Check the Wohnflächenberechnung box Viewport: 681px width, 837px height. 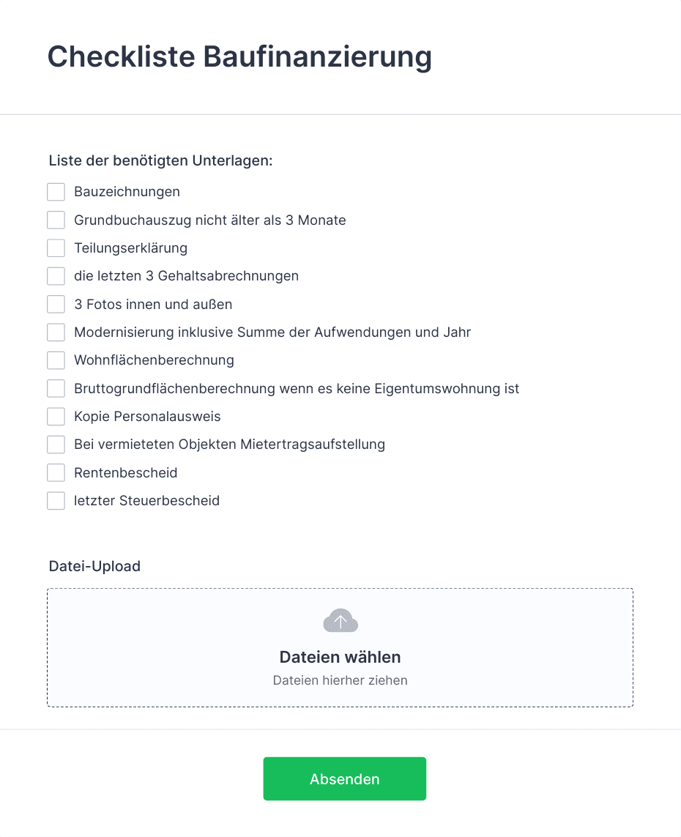coord(56,360)
